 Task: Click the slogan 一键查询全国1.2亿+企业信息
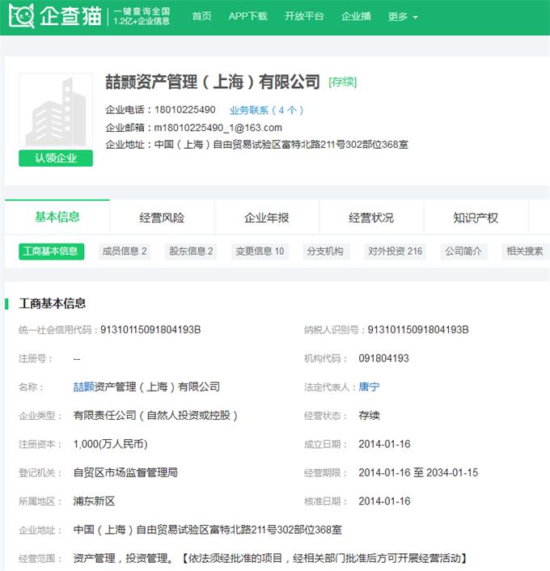click(142, 16)
